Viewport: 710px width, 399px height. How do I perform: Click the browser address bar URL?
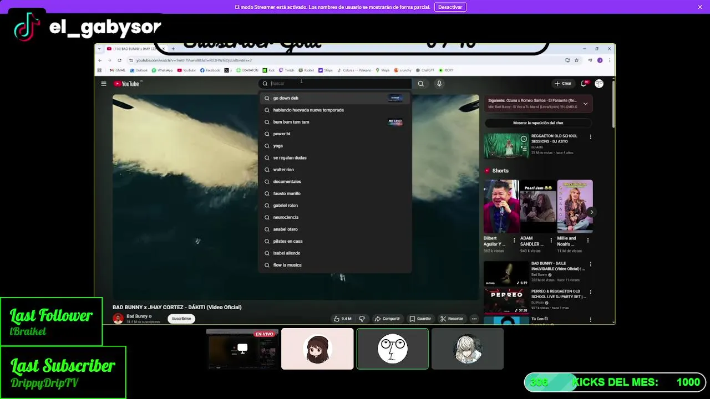pos(194,60)
